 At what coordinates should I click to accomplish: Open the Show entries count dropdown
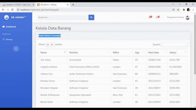pos(50,45)
